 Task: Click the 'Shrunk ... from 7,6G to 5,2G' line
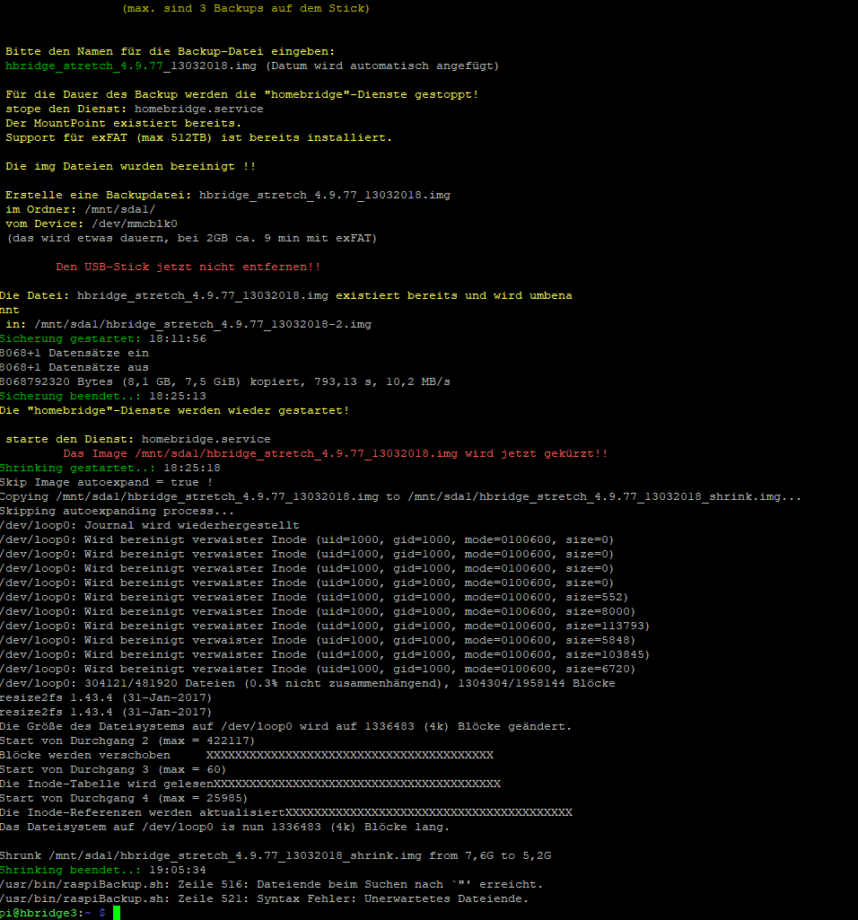pos(275,855)
